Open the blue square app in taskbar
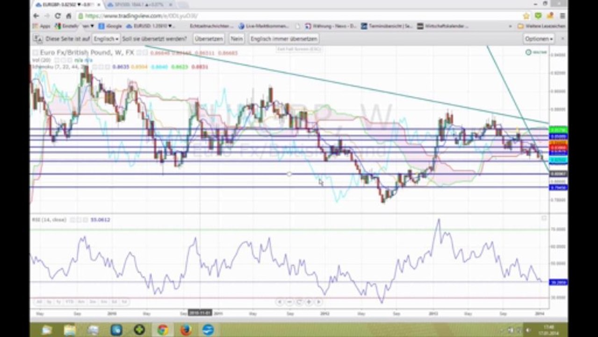Viewport: 598px width, 337px height. pos(116,330)
